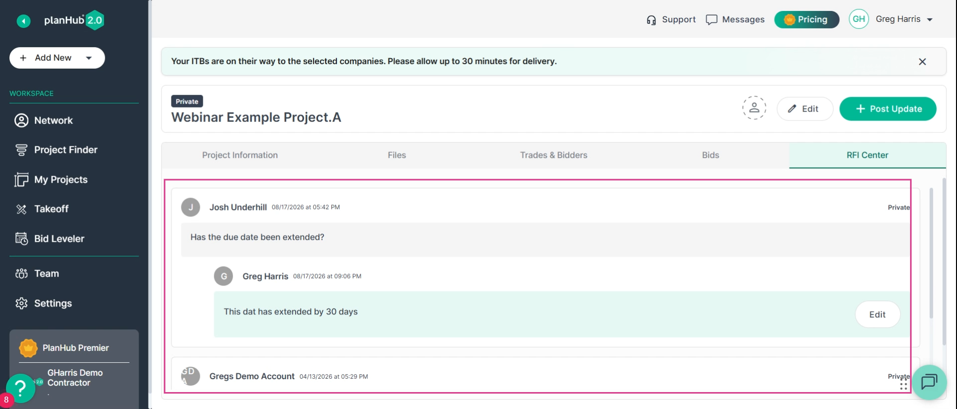Expand the Greg Harris account menu
The height and width of the screenshot is (409, 957).
pyautogui.click(x=904, y=19)
